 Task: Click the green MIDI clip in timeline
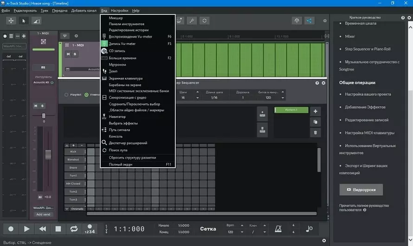tap(250, 60)
